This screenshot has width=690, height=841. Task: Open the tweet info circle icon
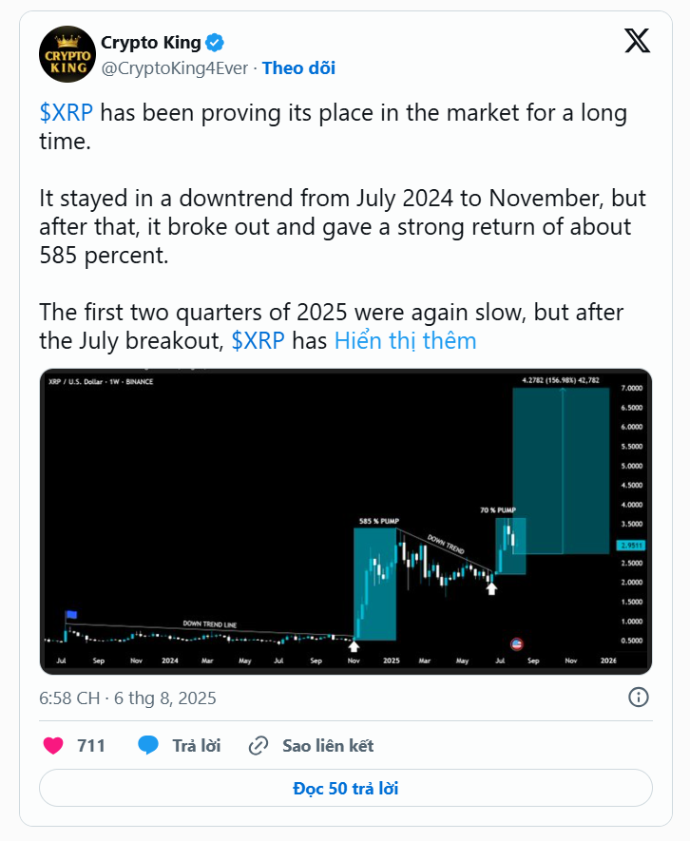point(639,698)
